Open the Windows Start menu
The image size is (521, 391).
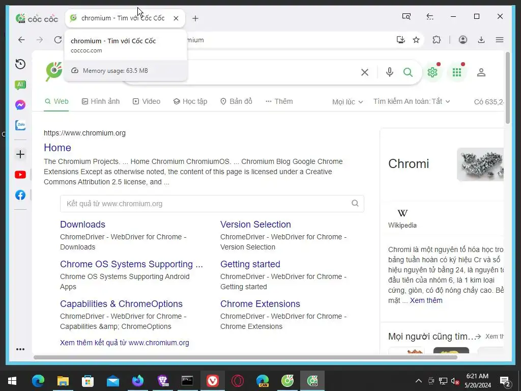pyautogui.click(x=12, y=381)
